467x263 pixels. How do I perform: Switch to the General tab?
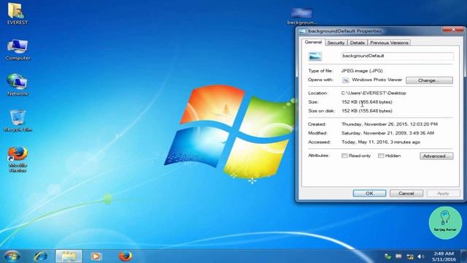pos(313,42)
